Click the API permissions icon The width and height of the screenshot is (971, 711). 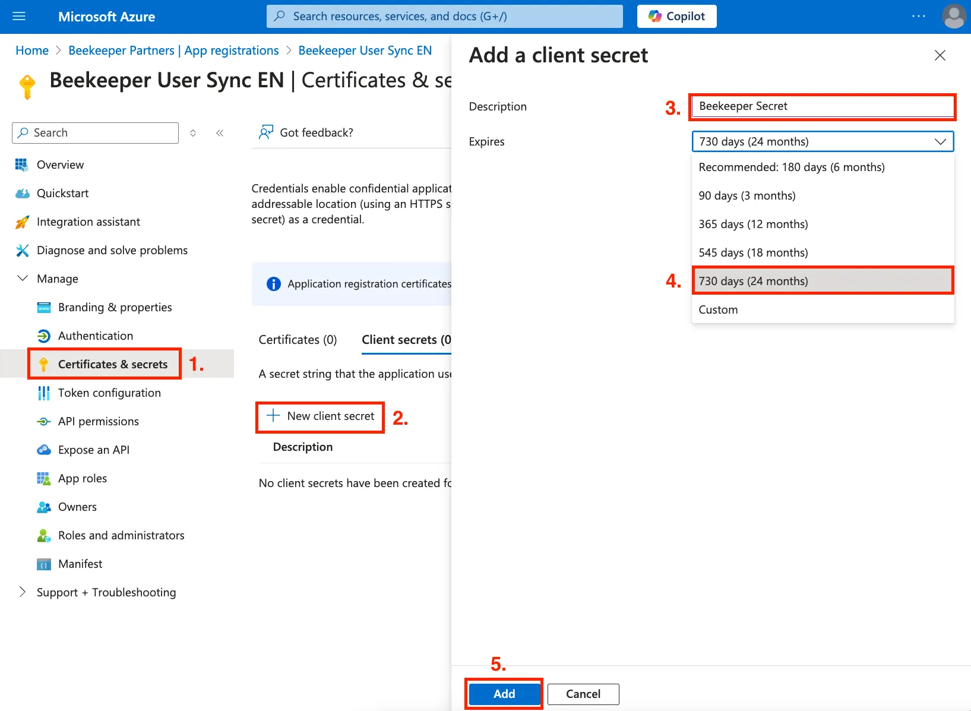tap(44, 422)
